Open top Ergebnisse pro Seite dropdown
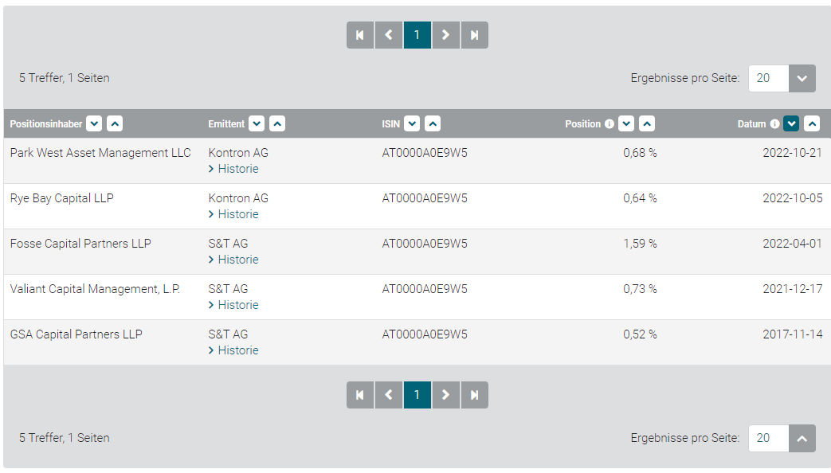 pyautogui.click(x=802, y=78)
